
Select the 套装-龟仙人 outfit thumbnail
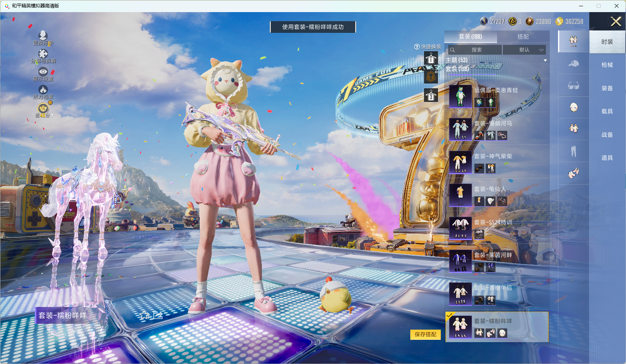(460, 195)
